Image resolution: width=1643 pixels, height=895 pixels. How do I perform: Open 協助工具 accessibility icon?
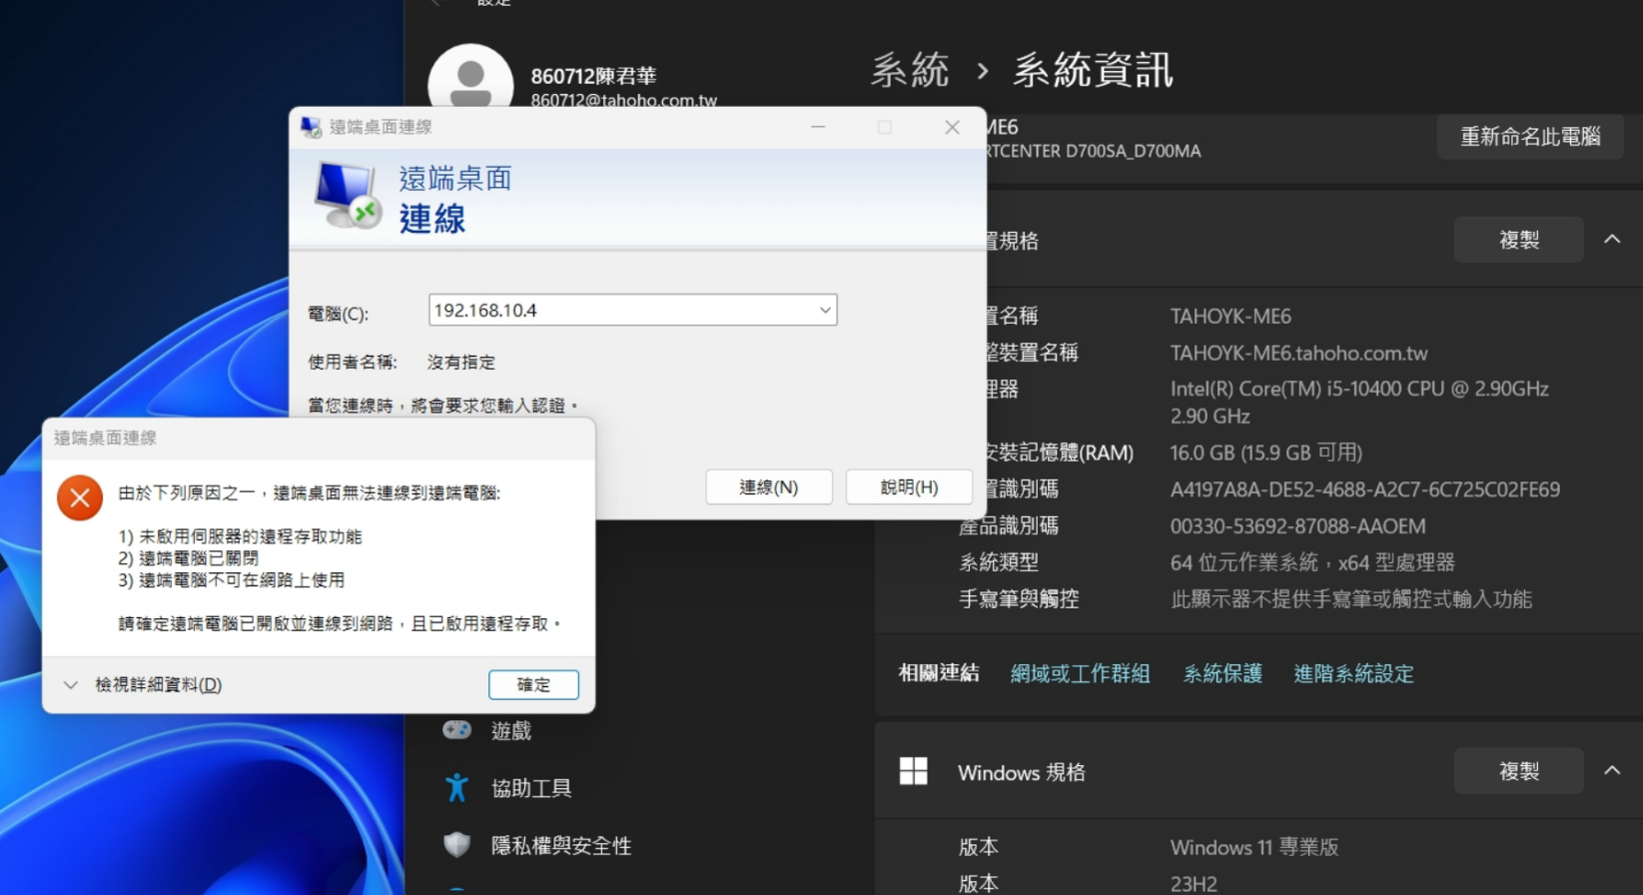pos(457,788)
